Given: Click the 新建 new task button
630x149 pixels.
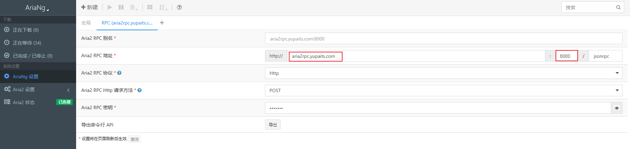Looking at the screenshot, I should pos(89,7).
